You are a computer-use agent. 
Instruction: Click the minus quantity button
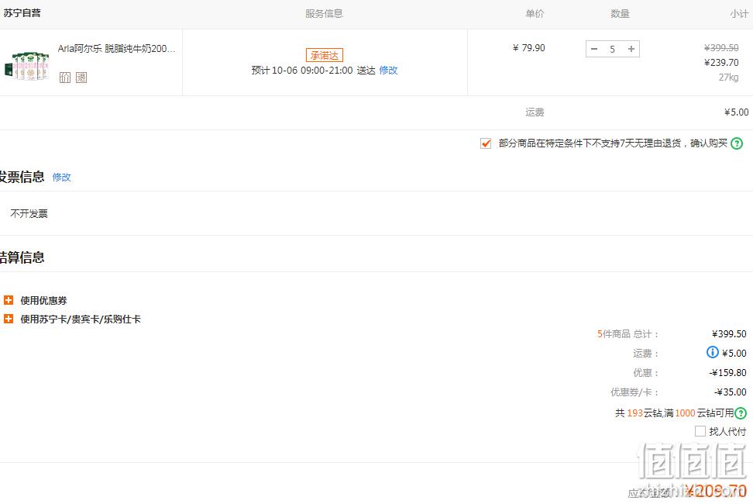[594, 49]
